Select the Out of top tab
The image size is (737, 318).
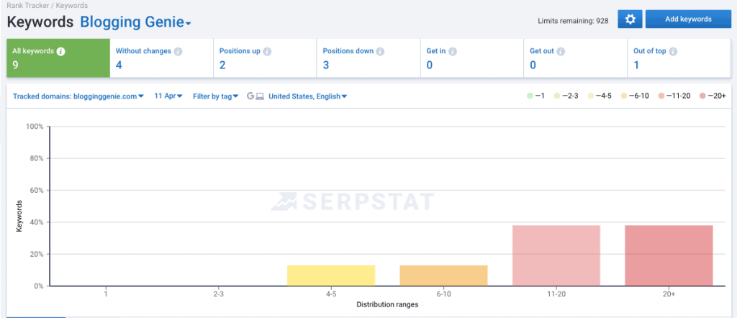[679, 58]
